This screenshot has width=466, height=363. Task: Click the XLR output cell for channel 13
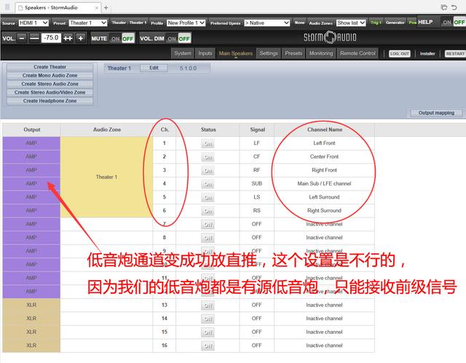point(31,305)
